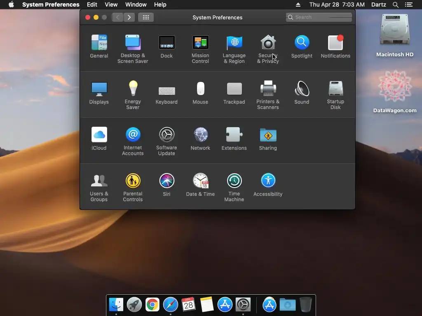422x316 pixels.
Task: Open Notifications preferences pane
Action: pos(335,46)
